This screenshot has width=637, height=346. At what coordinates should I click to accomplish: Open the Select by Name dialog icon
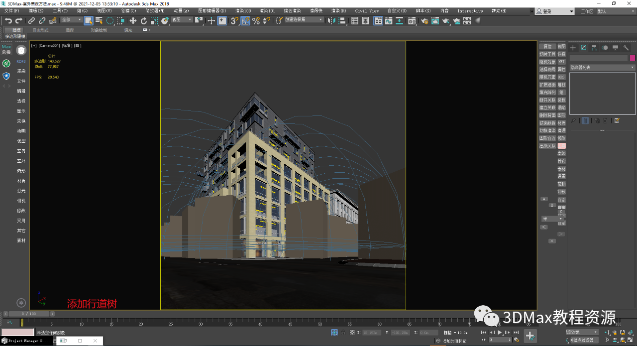(99, 20)
